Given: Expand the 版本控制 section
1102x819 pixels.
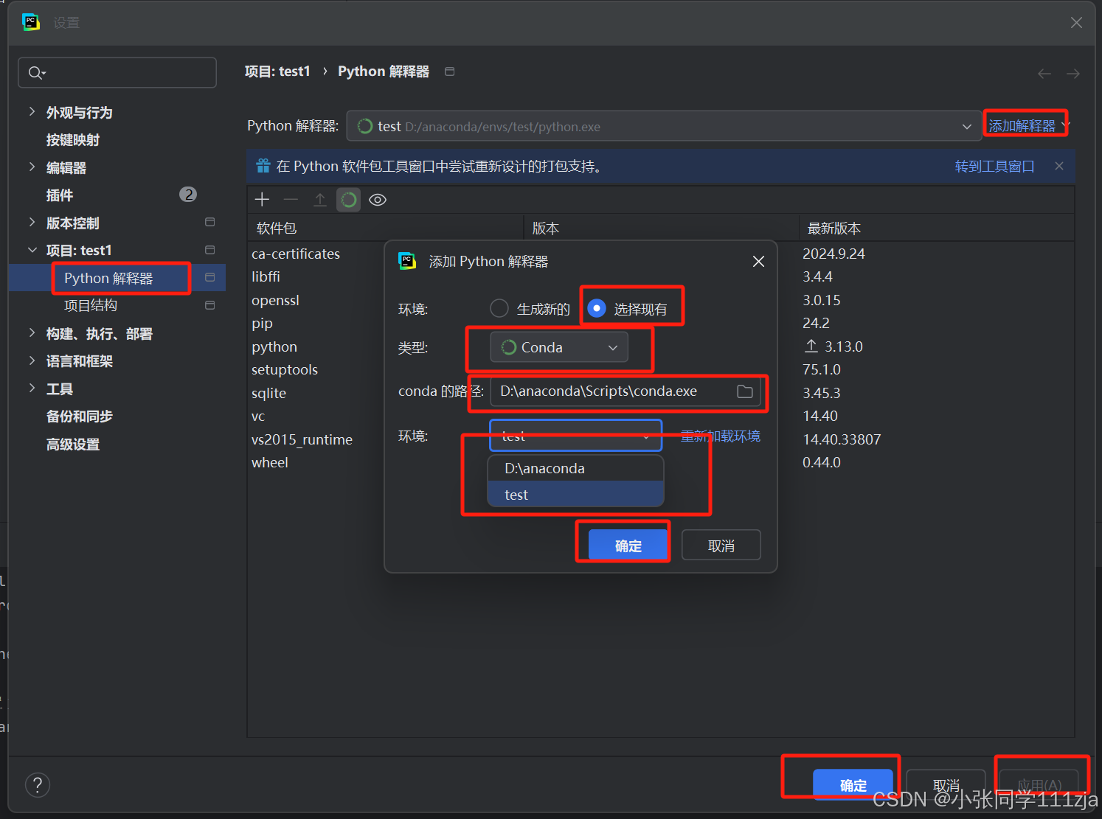Looking at the screenshot, I should [x=32, y=223].
